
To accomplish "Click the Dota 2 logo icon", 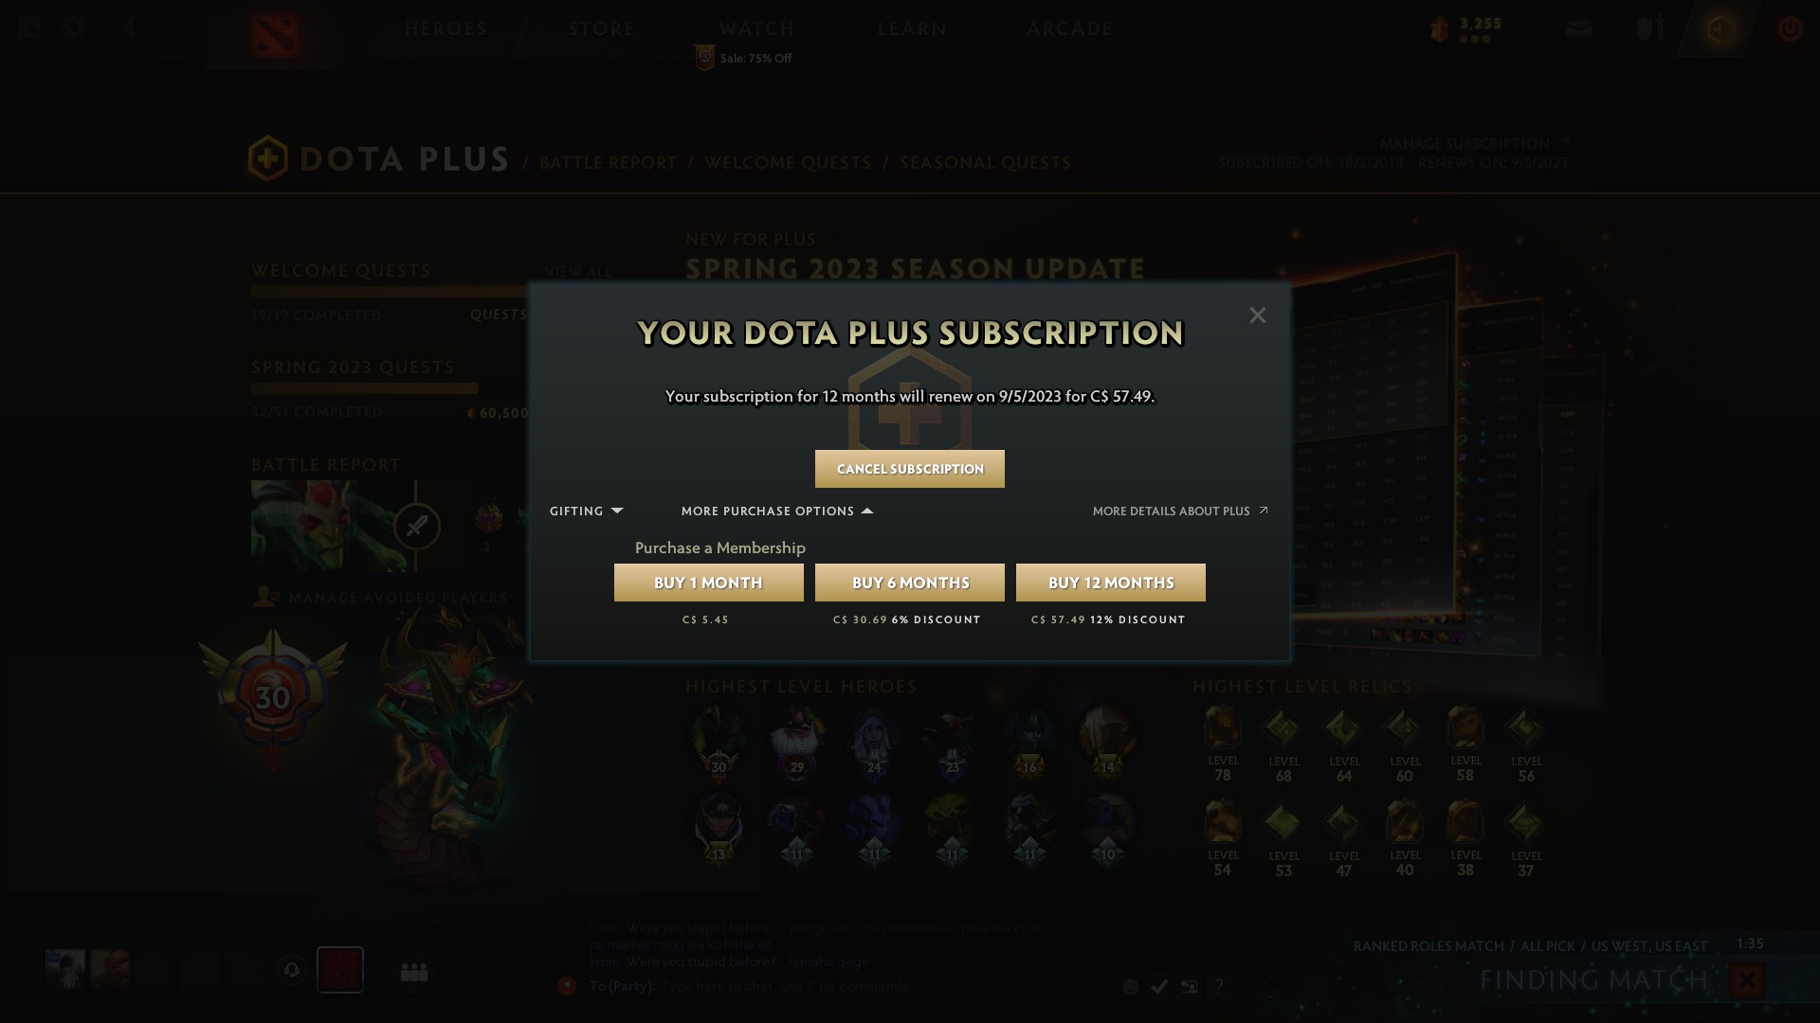I will coord(275,34).
